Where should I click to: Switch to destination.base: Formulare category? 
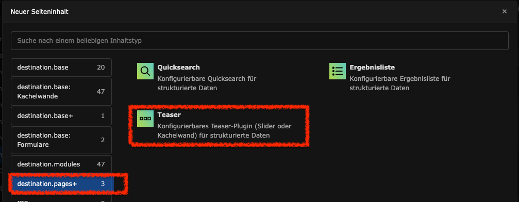coord(61,140)
